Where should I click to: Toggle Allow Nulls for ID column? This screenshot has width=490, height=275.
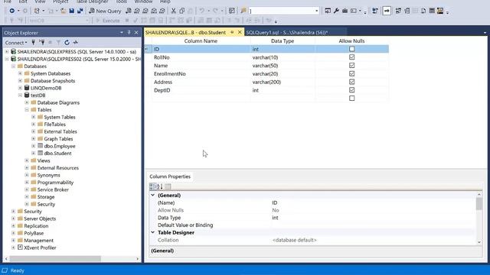pyautogui.click(x=352, y=49)
